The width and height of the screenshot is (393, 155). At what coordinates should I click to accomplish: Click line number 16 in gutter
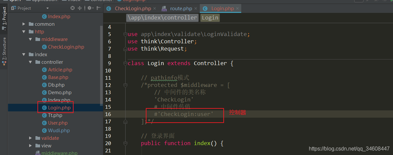tap(108, 114)
